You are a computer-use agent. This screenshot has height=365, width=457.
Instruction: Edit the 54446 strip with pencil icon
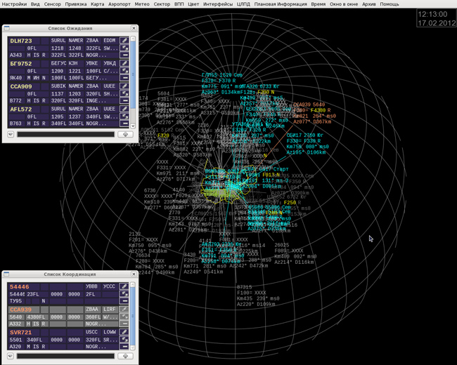[124, 286]
